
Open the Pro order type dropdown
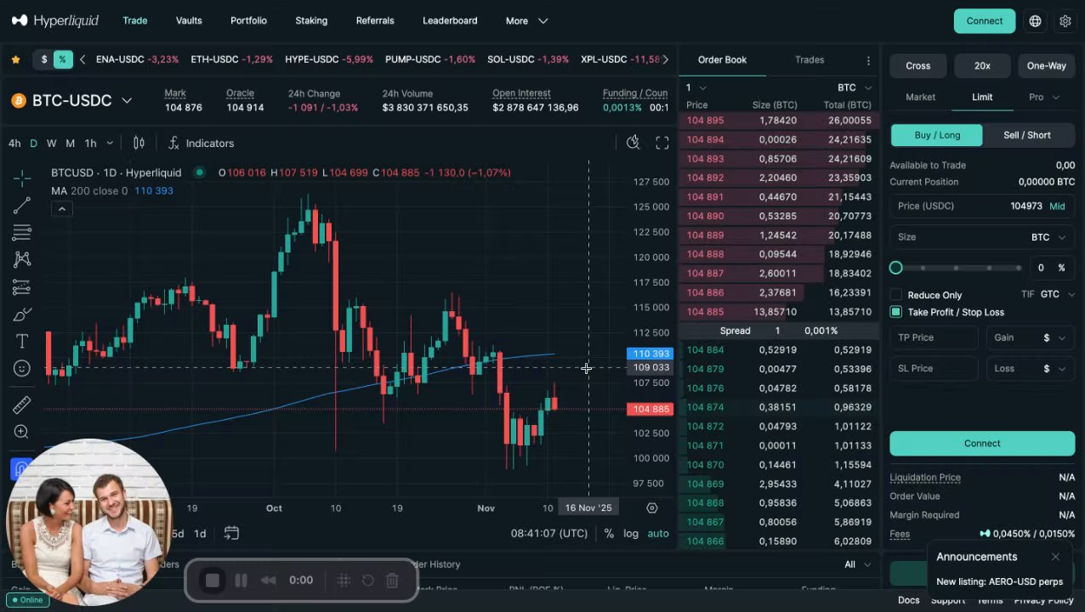pos(1044,97)
